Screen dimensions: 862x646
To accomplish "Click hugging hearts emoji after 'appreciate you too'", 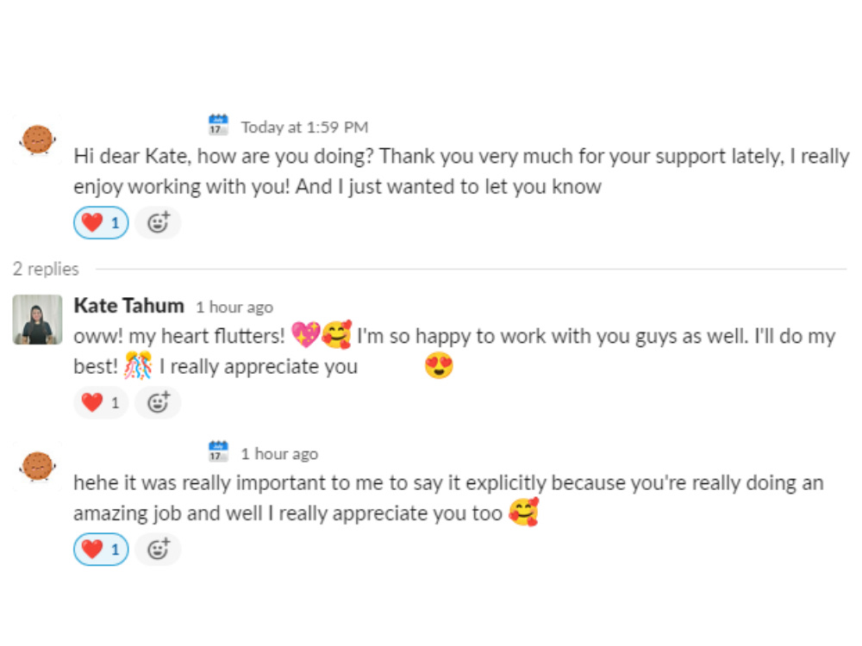I will (x=523, y=512).
